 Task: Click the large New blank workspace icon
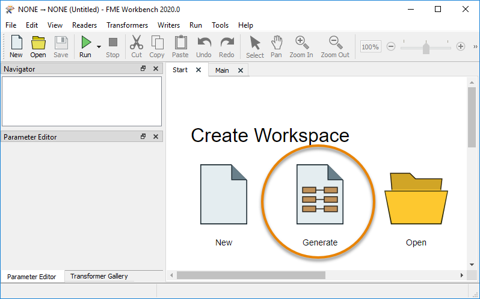pos(224,196)
